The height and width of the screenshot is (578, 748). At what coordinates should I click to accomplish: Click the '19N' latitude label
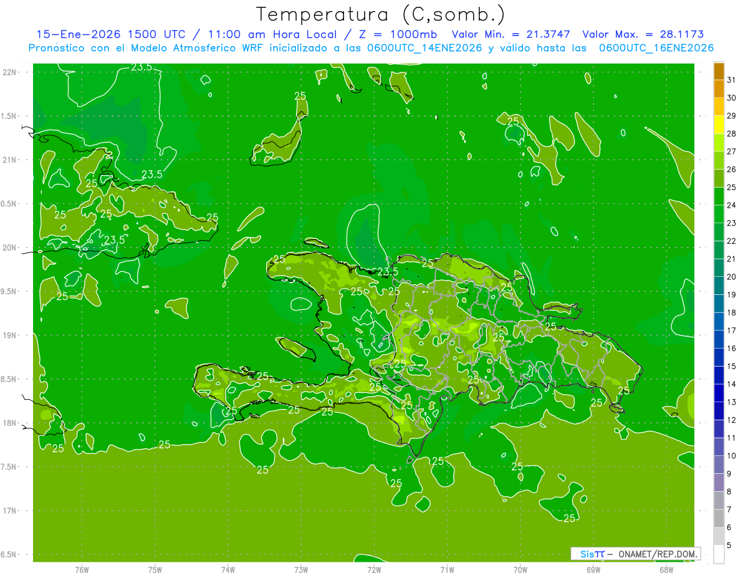pos(11,335)
